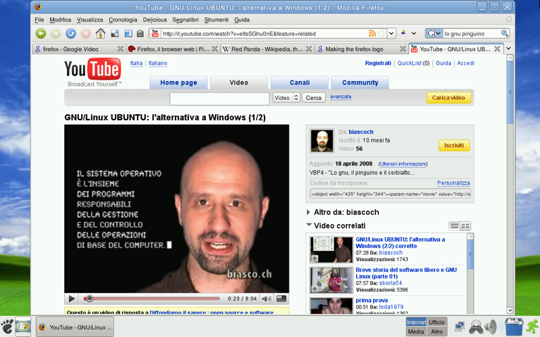Open the YouTube search type 'Video' dropdown
Image resolution: width=540 pixels, height=337 pixels.
click(x=286, y=98)
